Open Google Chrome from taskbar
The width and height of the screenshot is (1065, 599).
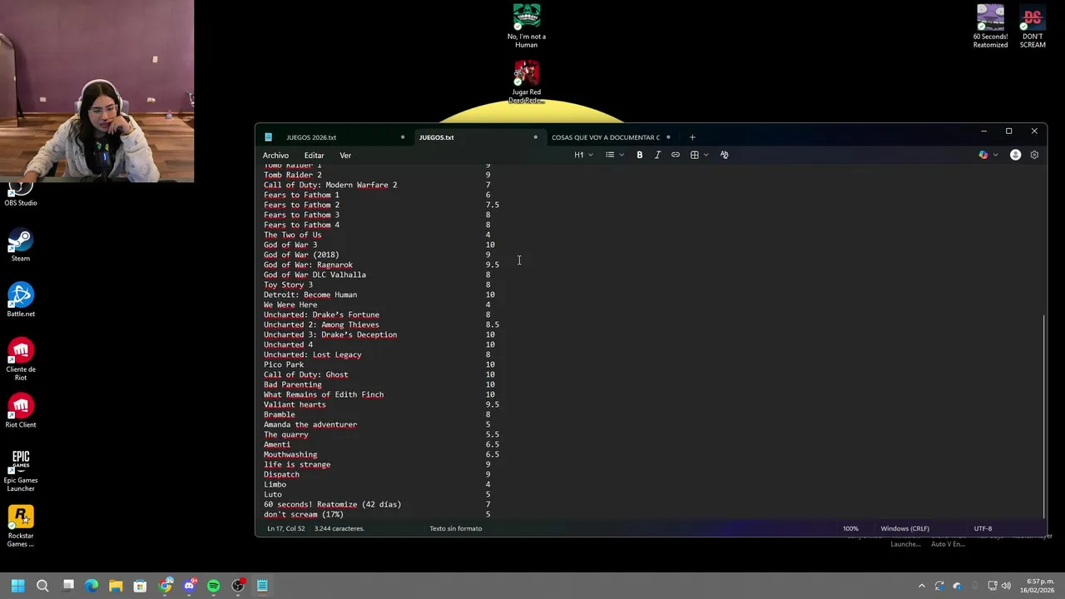(x=165, y=586)
